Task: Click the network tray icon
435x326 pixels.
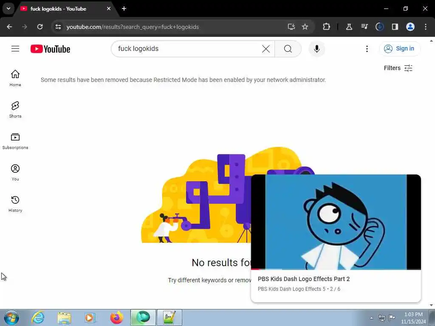Action: click(x=382, y=318)
